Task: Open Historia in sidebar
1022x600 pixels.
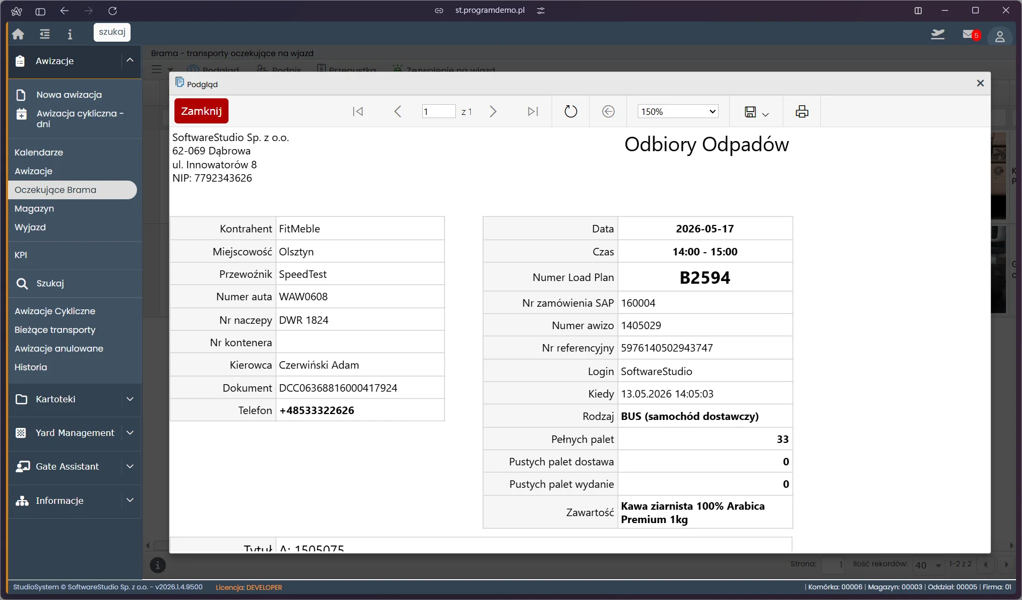Action: (30, 367)
